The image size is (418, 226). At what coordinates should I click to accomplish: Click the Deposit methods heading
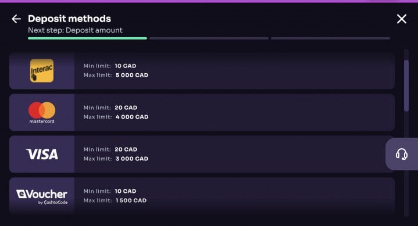coord(69,19)
